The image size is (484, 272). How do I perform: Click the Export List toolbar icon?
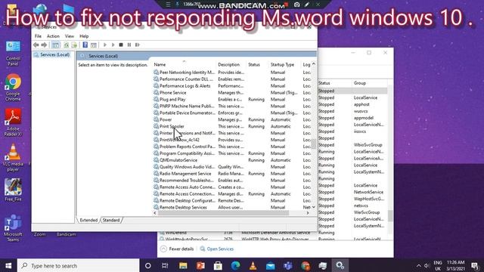(74, 45)
